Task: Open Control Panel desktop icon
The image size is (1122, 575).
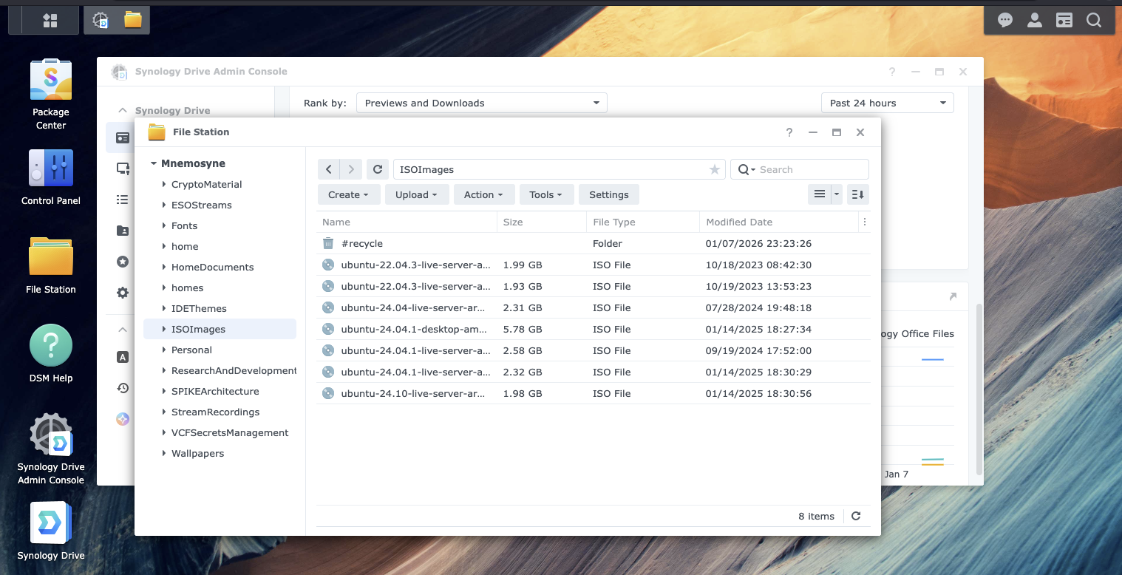Action: click(51, 177)
